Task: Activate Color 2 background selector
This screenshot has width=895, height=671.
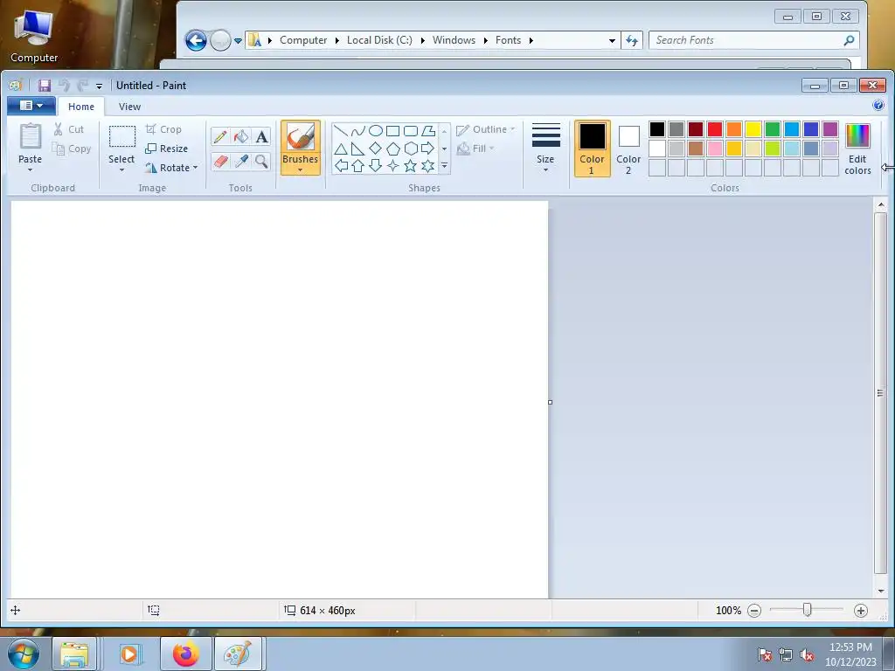Action: coord(628,149)
